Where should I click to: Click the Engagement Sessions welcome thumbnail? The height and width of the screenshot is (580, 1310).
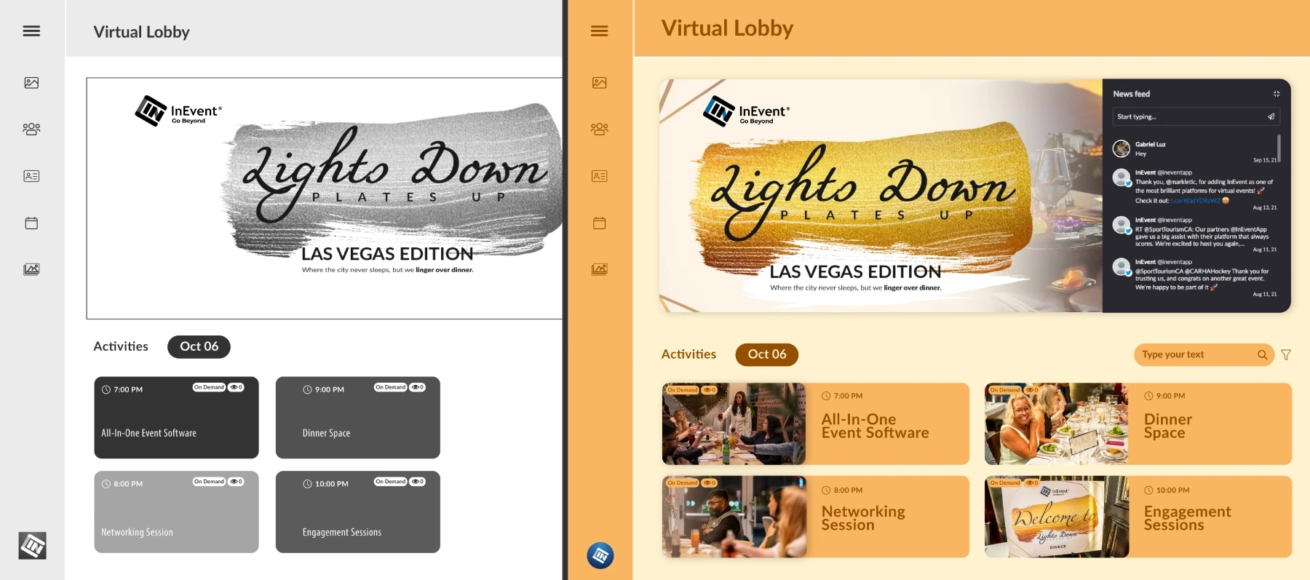(x=1057, y=517)
